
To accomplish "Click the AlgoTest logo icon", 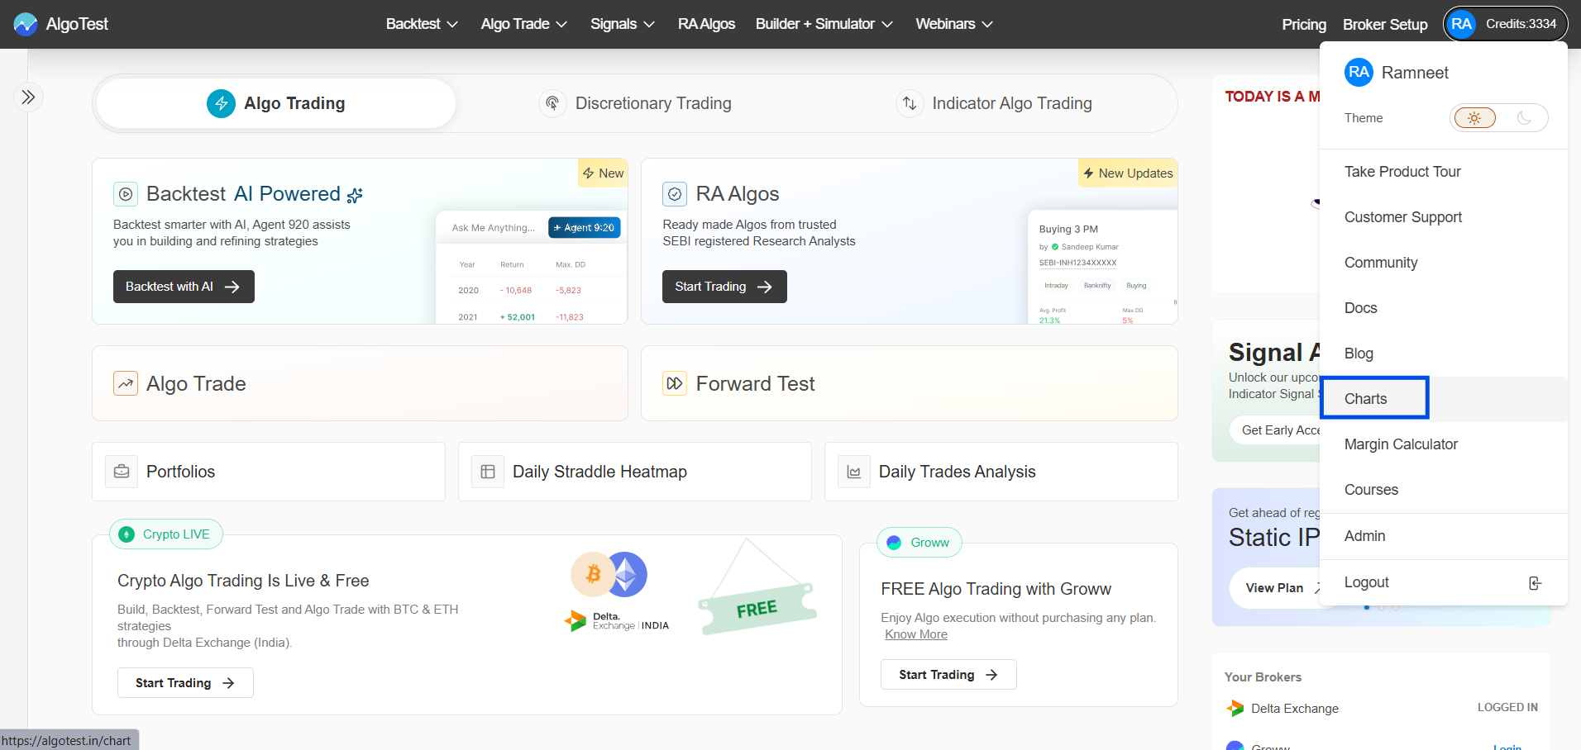I will [x=26, y=24].
